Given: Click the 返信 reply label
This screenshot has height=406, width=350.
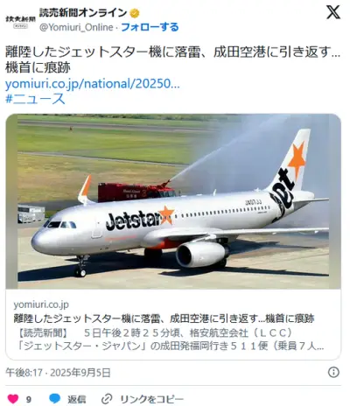Looking at the screenshot, I should [x=77, y=399].
